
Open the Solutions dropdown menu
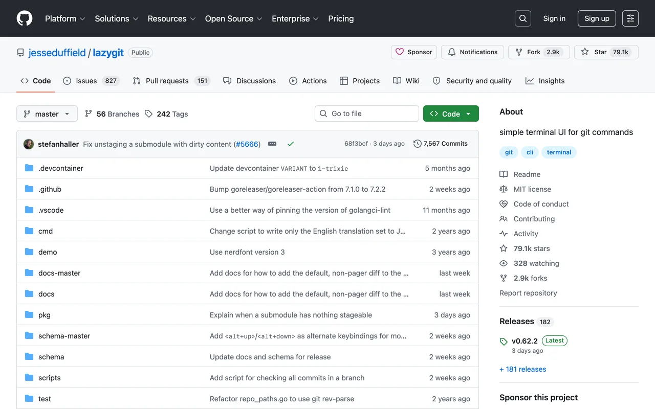tap(117, 18)
